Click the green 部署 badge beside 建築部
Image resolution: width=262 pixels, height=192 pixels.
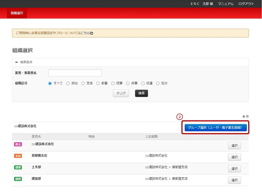[x=18, y=179]
